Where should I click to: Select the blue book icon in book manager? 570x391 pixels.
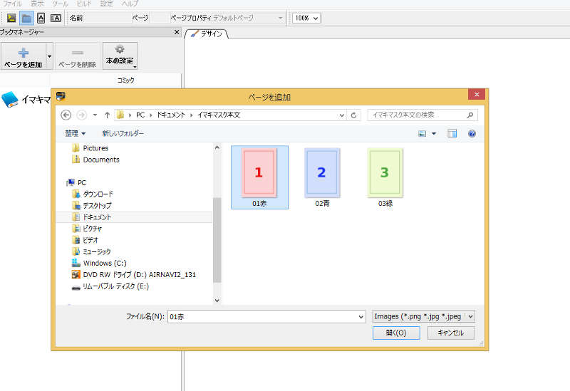point(10,99)
